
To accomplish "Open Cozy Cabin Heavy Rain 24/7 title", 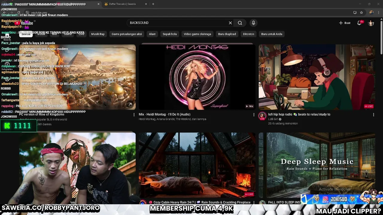I will click(x=200, y=202).
